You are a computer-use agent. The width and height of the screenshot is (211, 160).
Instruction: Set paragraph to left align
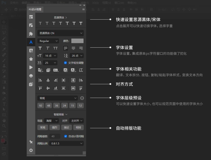pos(66,48)
